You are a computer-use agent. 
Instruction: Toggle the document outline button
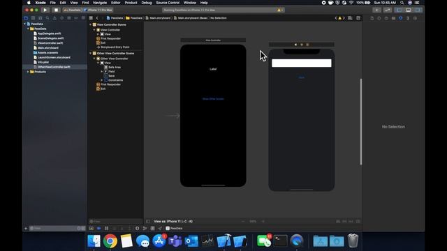pyautogui.click(x=148, y=222)
